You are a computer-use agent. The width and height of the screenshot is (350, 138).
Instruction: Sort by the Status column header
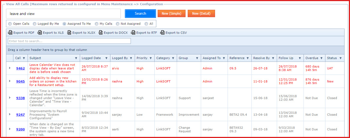pos(335,58)
